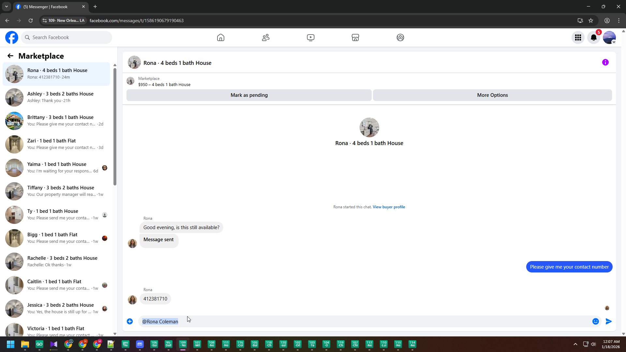The height and width of the screenshot is (352, 626).
Task: Click the plus icon for more actions
Action: [130, 321]
